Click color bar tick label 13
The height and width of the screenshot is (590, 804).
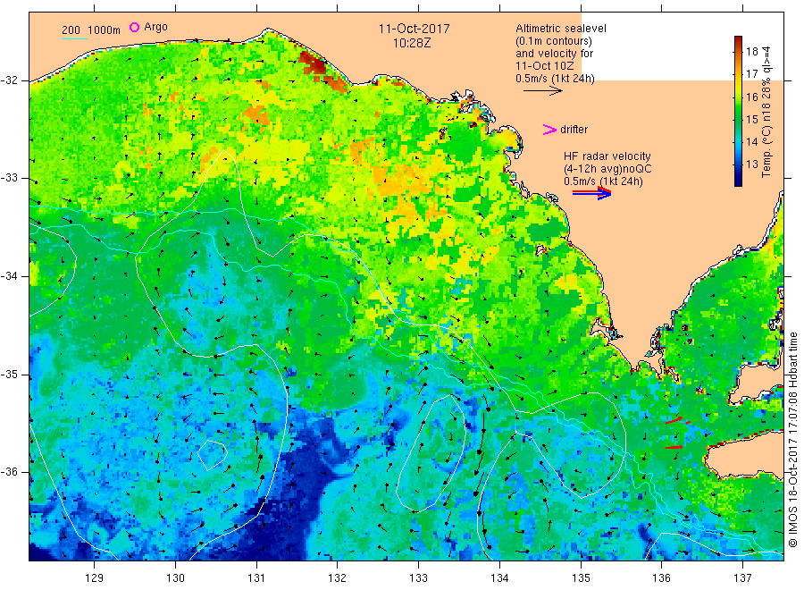(x=751, y=164)
